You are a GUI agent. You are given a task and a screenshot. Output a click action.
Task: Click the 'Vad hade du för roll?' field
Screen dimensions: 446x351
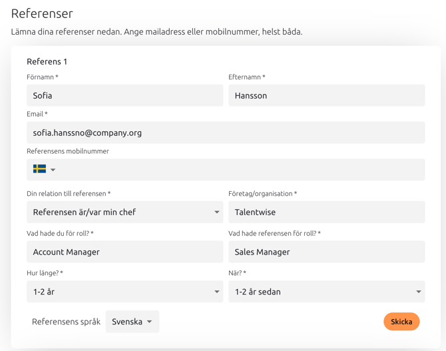[125, 252]
